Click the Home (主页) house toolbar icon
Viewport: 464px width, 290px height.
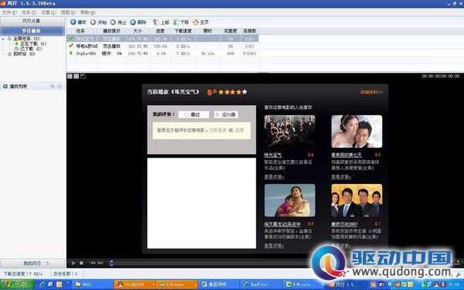196,22
